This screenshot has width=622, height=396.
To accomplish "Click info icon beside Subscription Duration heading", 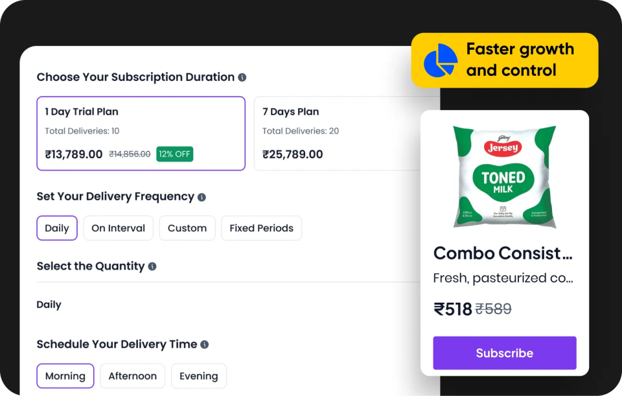I will click(x=242, y=77).
